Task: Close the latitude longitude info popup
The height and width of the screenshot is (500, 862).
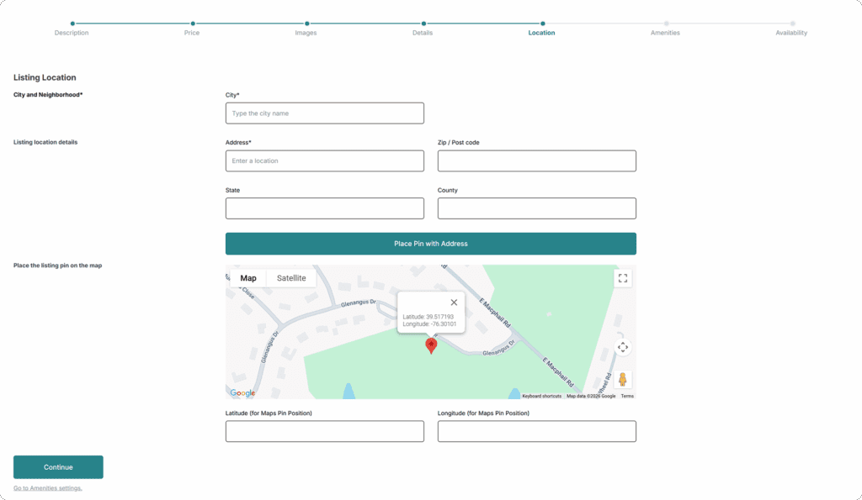Action: (x=454, y=303)
